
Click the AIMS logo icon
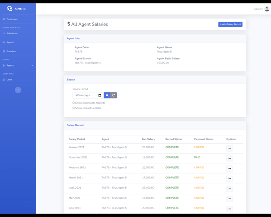click(x=10, y=8)
